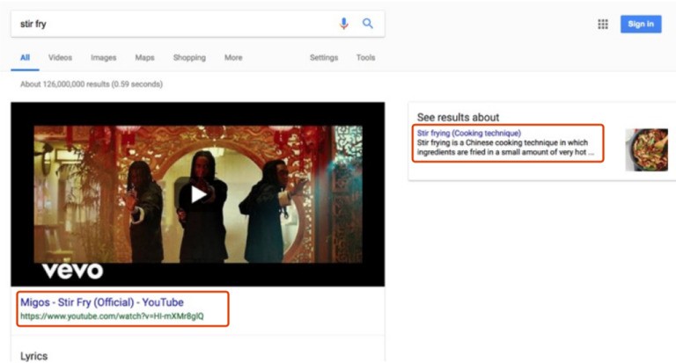Open the Maps results tab
The height and width of the screenshot is (363, 676).
144,58
